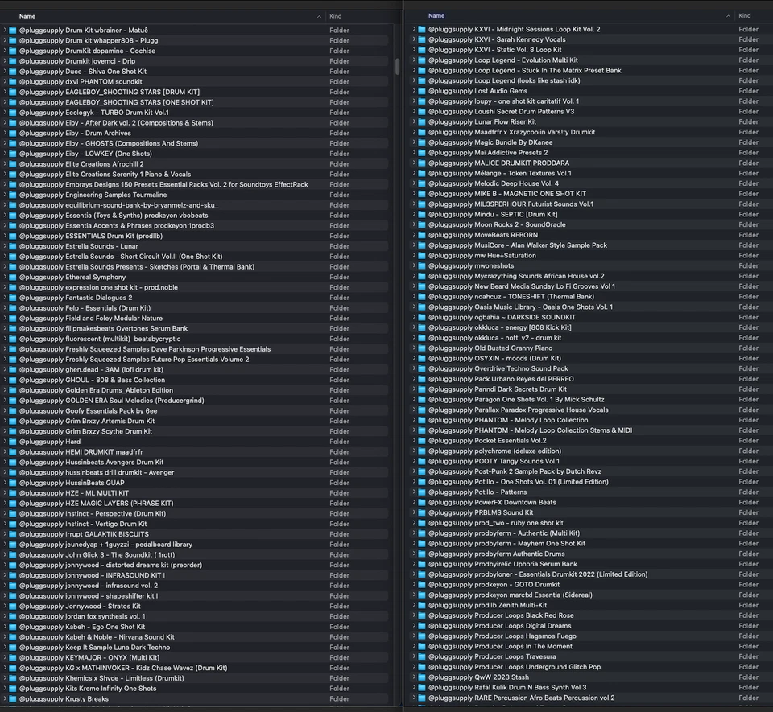Click folder icon of PRBLMS Sound Kit

point(422,512)
